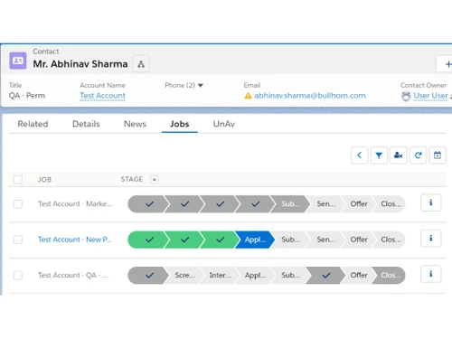Open the calendar toolbar button
The height and width of the screenshot is (339, 452).
point(438,155)
